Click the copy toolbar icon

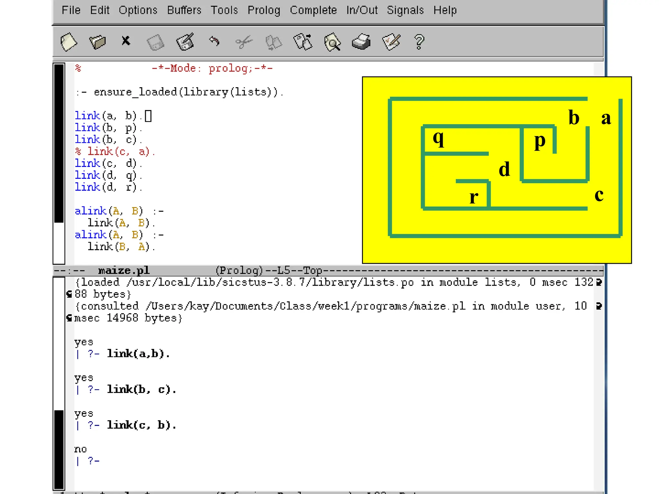274,43
